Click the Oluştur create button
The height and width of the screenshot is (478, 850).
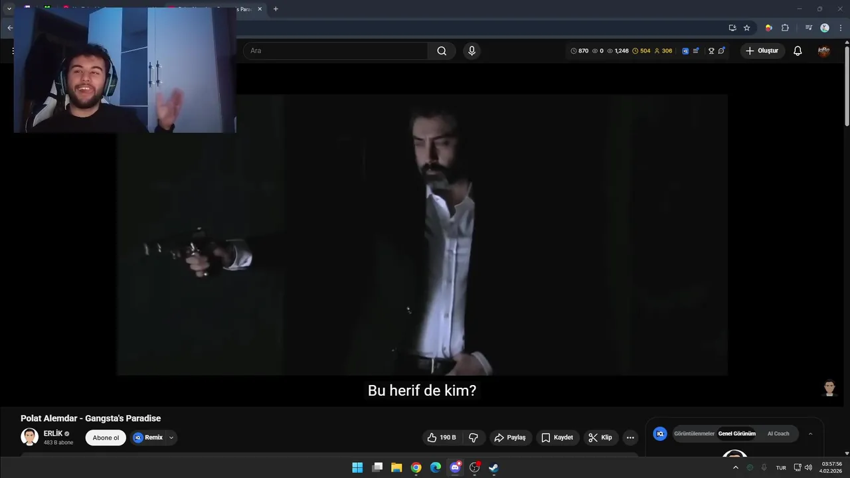(x=762, y=50)
